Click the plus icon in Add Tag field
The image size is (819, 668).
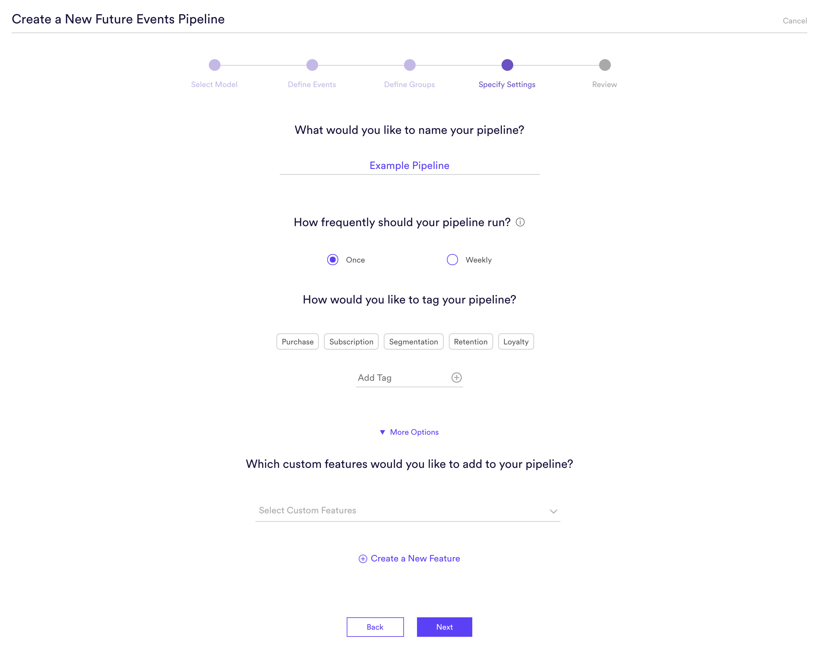[x=456, y=378]
